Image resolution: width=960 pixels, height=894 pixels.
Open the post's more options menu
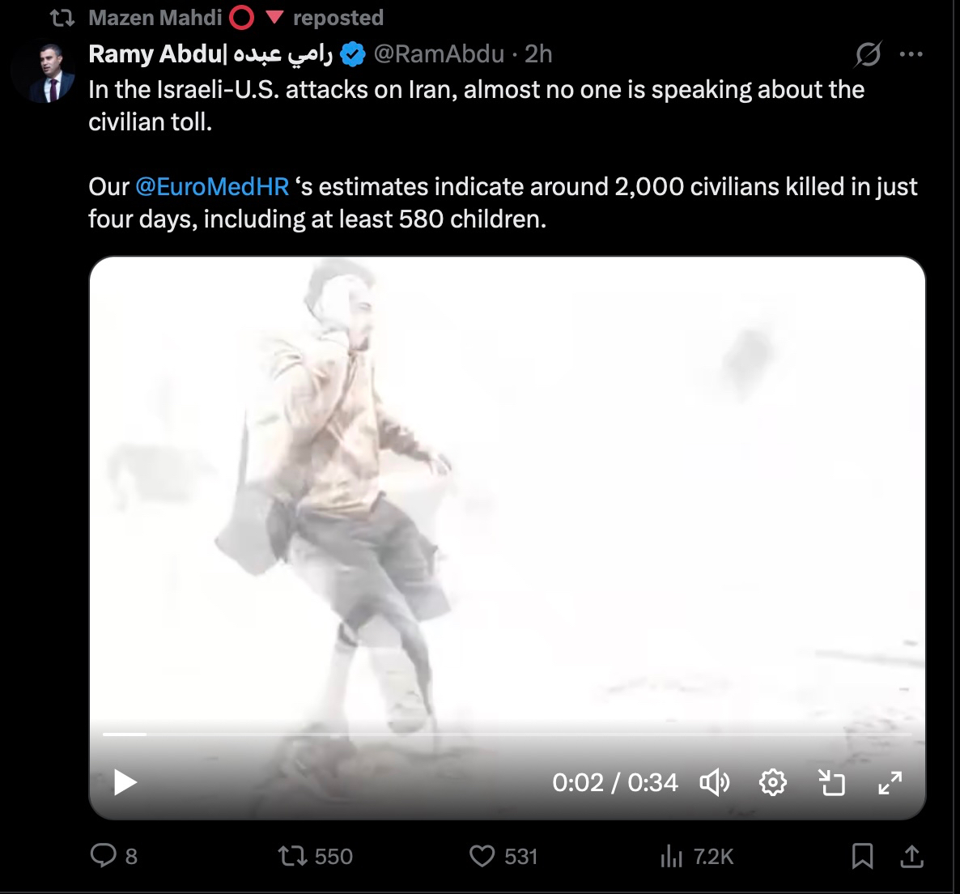pos(911,54)
